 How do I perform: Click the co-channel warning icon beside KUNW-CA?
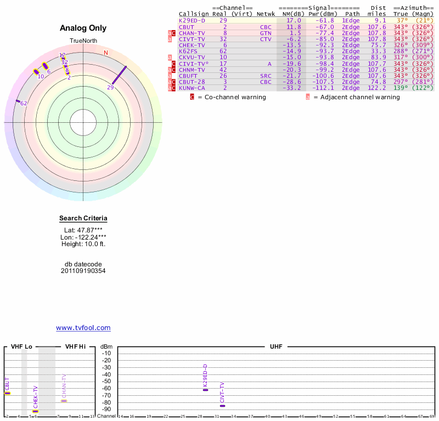click(x=175, y=88)
